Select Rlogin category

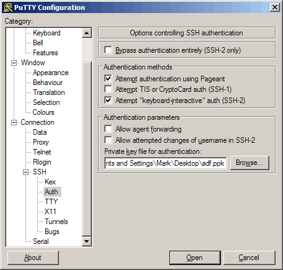tap(42, 162)
